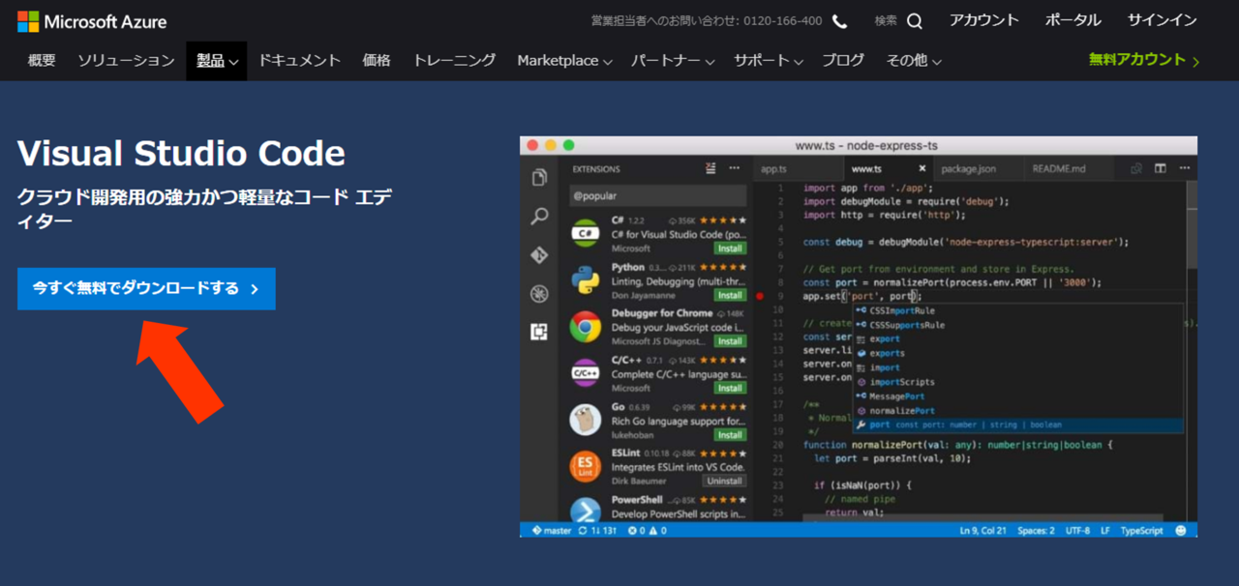Click the Debugger for Chrome logo
The height and width of the screenshot is (586, 1239).
click(x=585, y=327)
